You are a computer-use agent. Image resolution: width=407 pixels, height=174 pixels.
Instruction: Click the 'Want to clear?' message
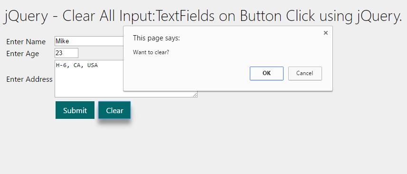point(151,52)
